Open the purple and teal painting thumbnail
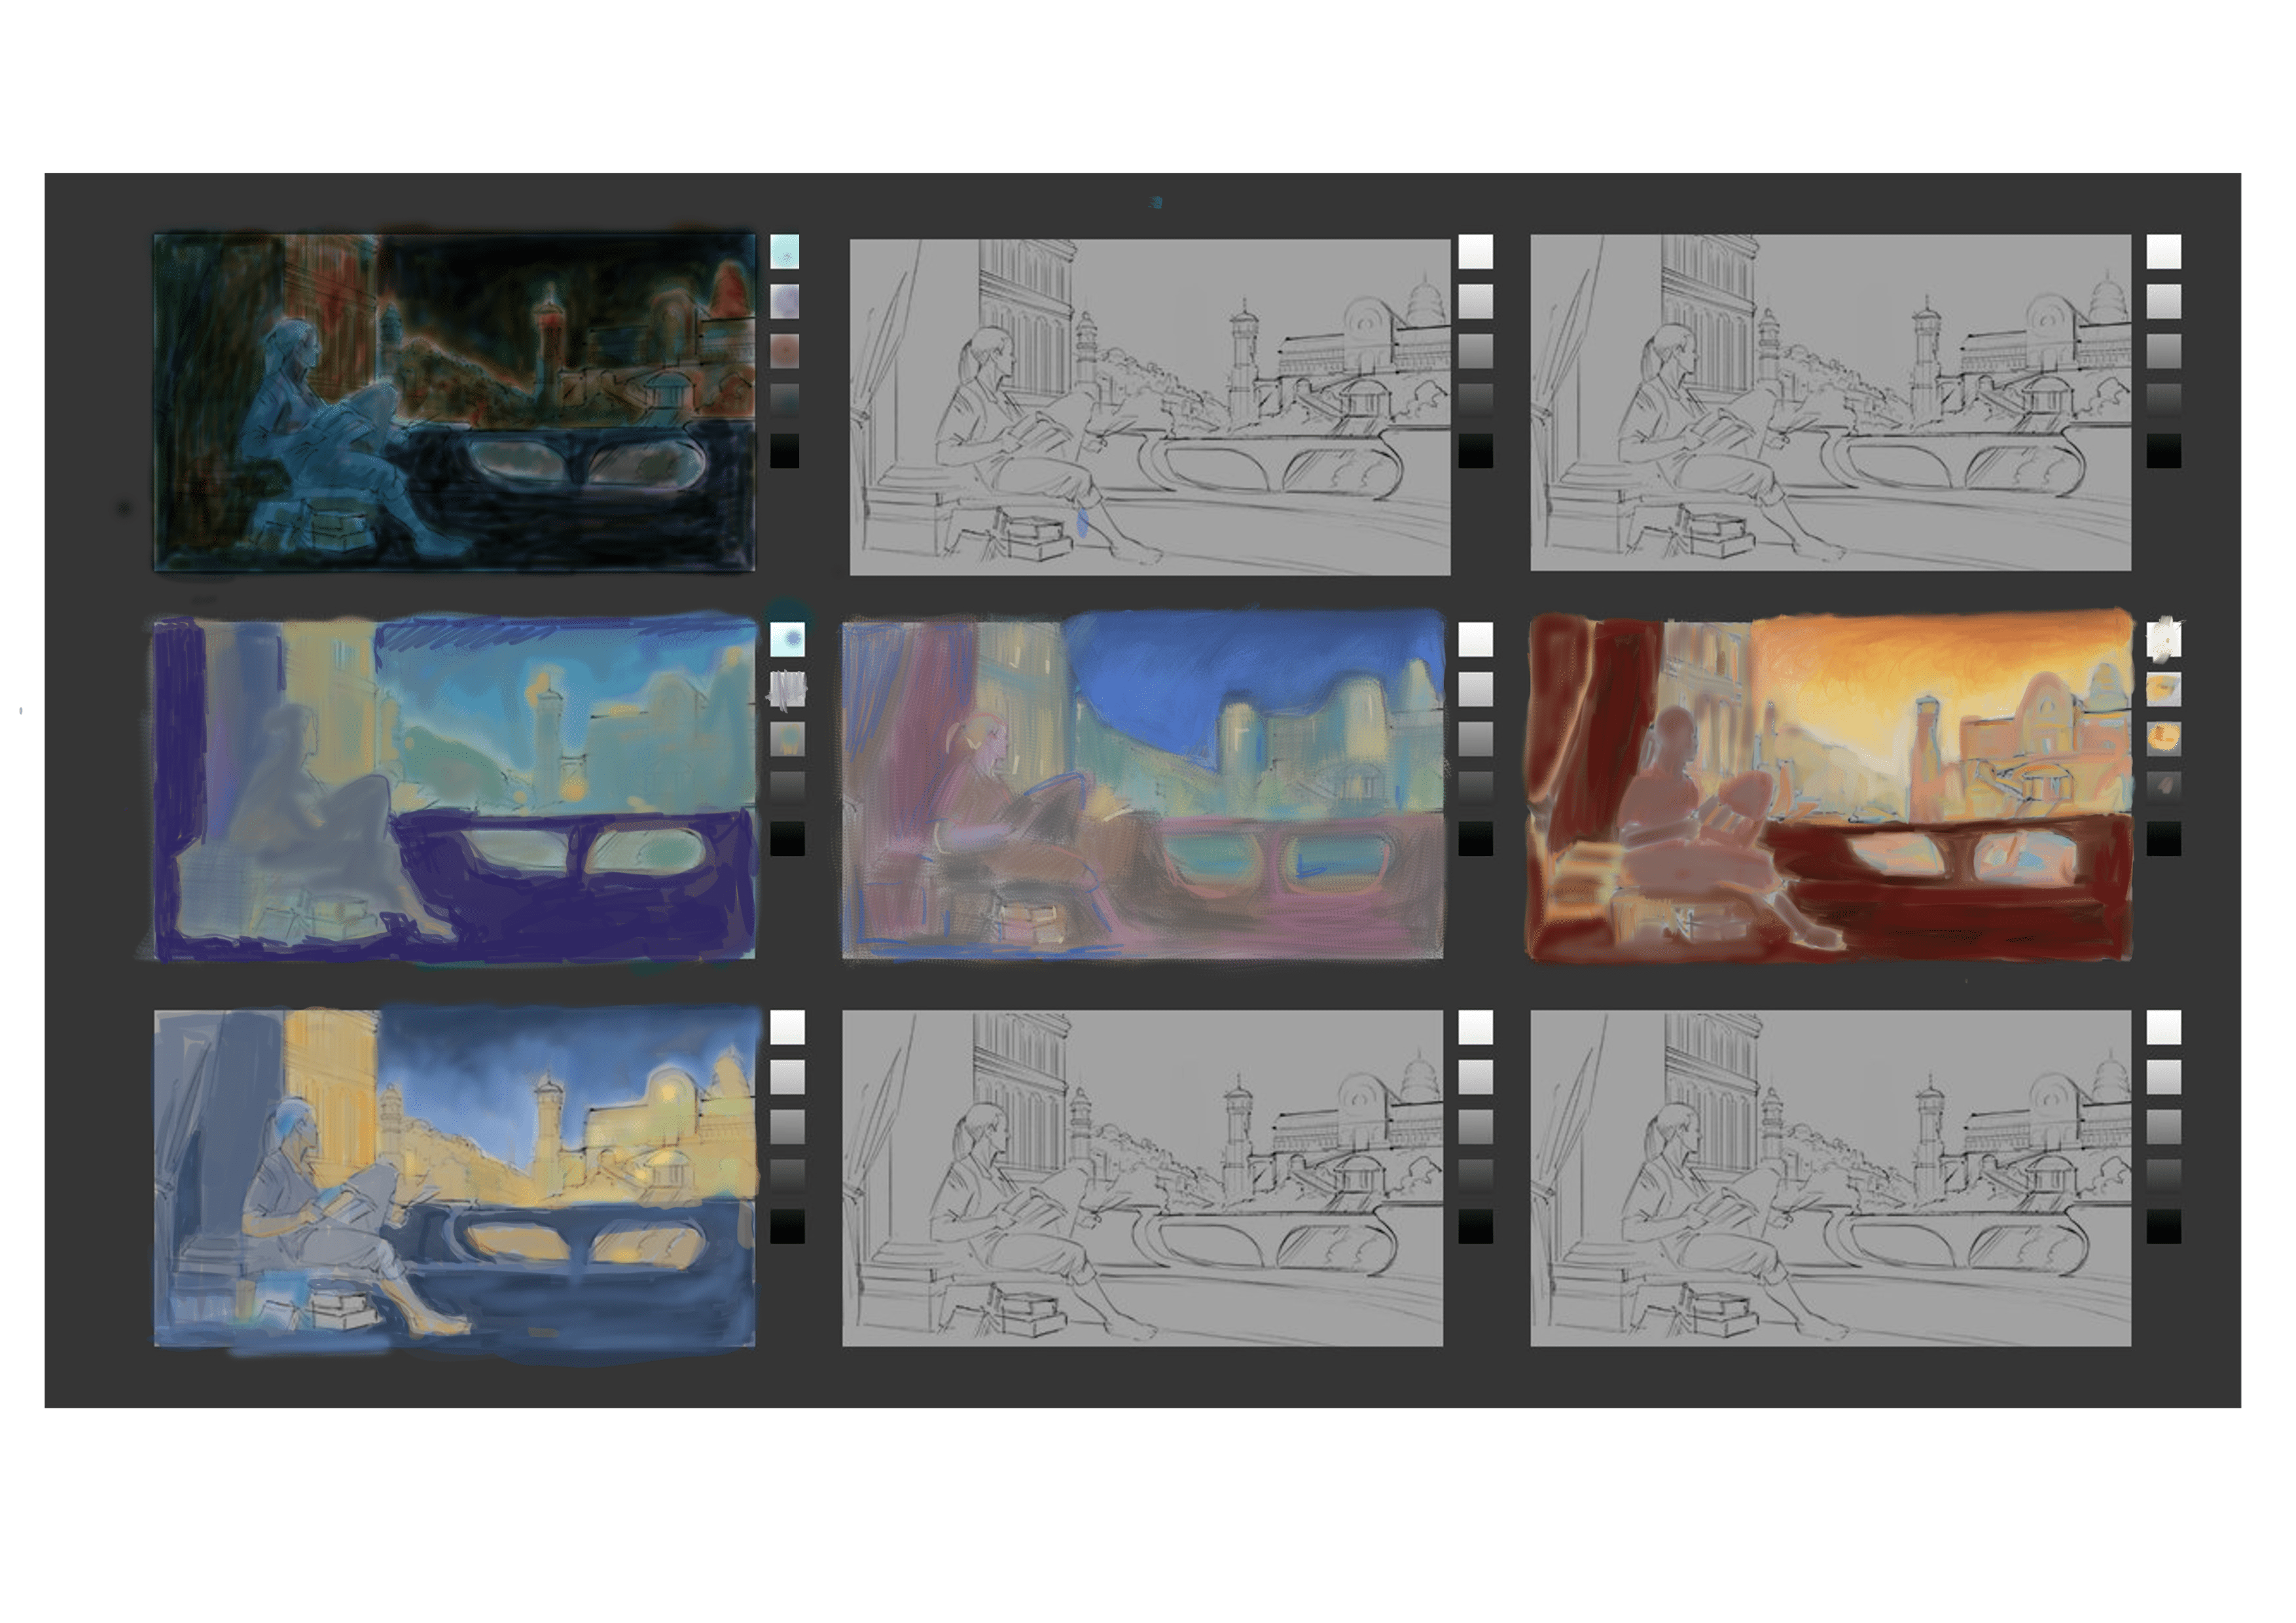 [x=454, y=789]
